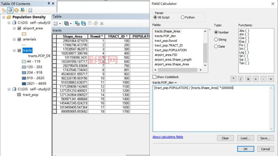Switch to List By Visibility view
Screen dimensions: 278x156
tap(16, 10)
